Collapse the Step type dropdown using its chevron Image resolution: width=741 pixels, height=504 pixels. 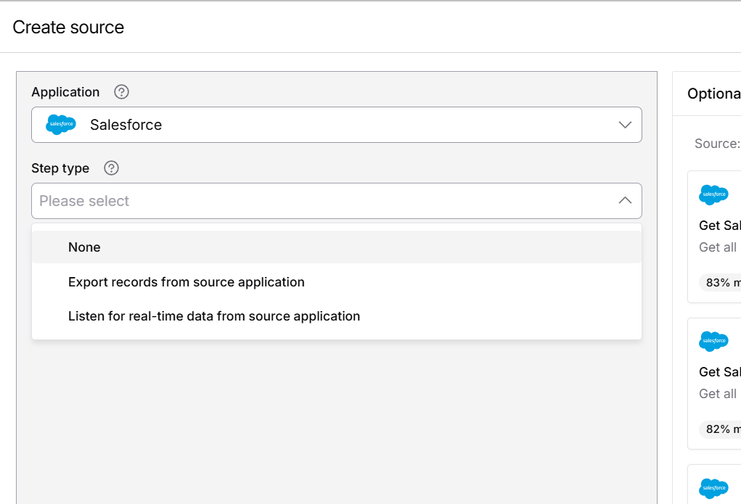tap(625, 201)
